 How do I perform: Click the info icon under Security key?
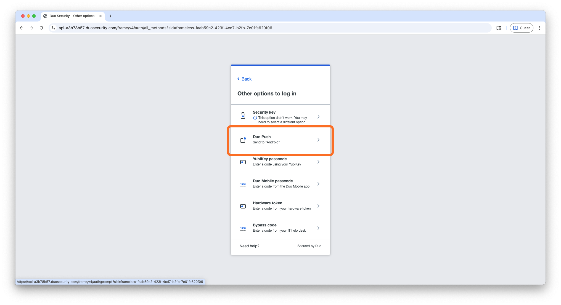coord(255,118)
